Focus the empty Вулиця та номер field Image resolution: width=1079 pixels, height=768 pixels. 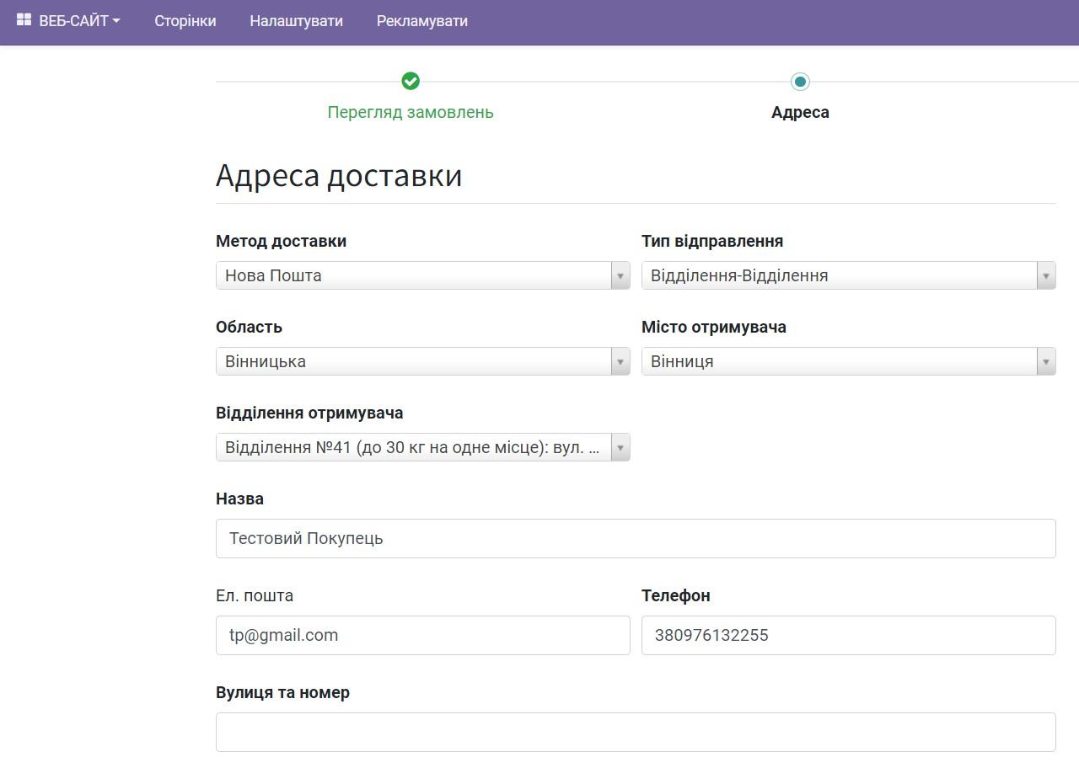point(636,732)
